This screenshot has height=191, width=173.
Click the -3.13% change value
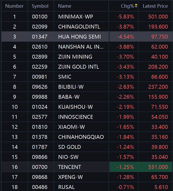pyautogui.click(x=125, y=77)
